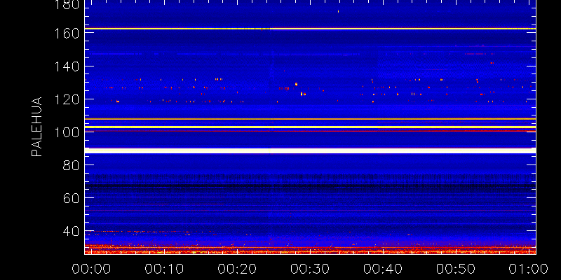Click the PALEHUA station label
This screenshot has height=280, width=561.
[36, 127]
